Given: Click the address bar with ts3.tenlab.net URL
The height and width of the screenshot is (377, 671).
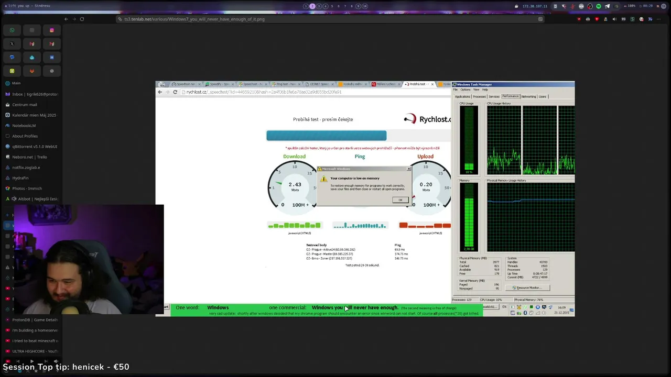Looking at the screenshot, I should pyautogui.click(x=330, y=19).
